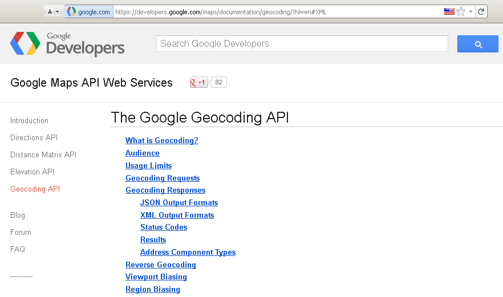Open Forum in the sidebar

point(21,232)
